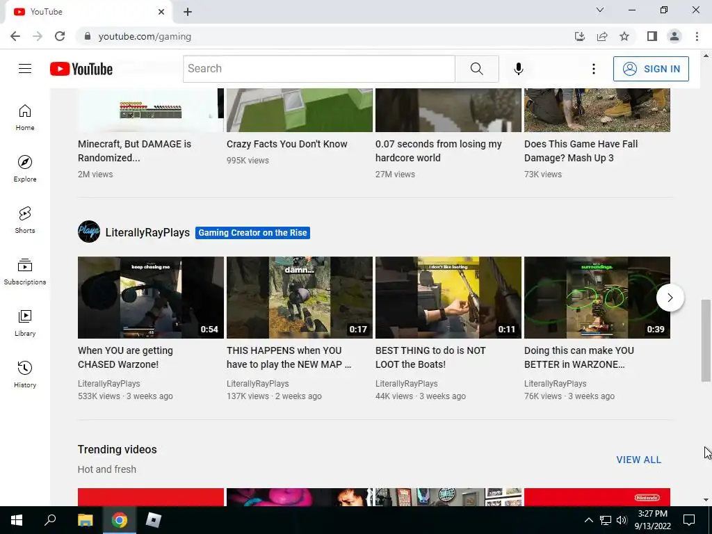Start voice search with microphone
Image resolution: width=712 pixels, height=534 pixels.
tap(519, 69)
